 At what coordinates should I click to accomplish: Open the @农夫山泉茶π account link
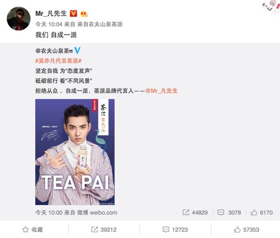click(x=54, y=51)
